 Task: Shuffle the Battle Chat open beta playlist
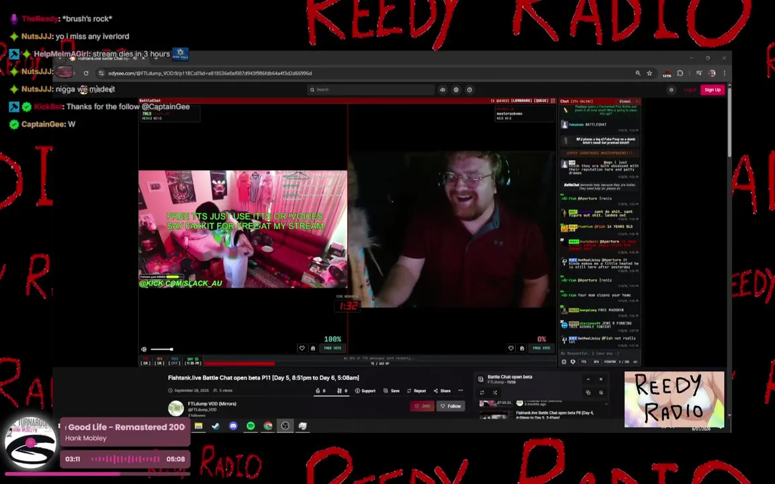point(495,393)
